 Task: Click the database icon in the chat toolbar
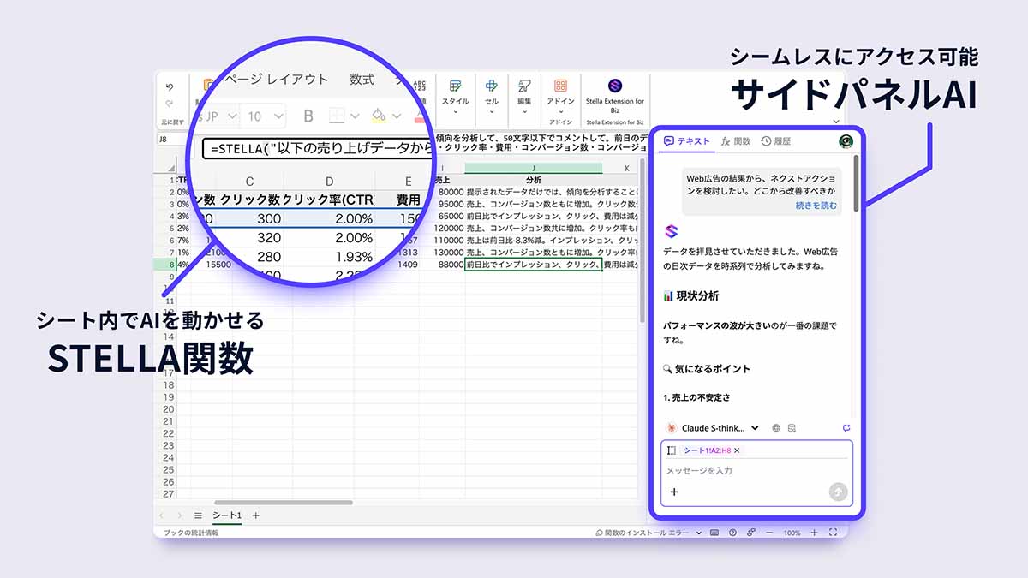tap(792, 427)
